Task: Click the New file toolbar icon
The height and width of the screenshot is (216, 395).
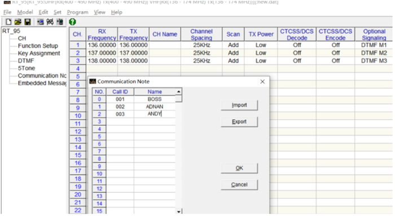Action: (8, 22)
